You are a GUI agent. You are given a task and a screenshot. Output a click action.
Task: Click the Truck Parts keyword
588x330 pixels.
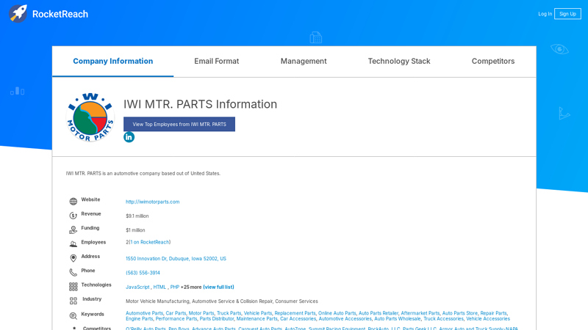[x=229, y=313]
